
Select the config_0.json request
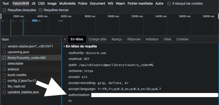pyautogui.click(x=31, y=81)
